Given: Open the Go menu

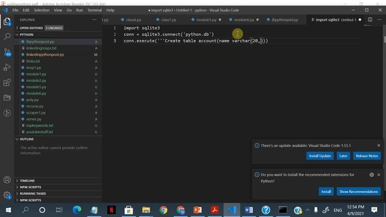Looking at the screenshot, I should coord(69,10).
